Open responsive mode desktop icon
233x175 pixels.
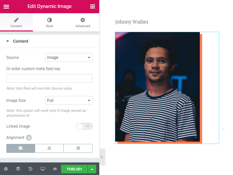click(x=42, y=169)
